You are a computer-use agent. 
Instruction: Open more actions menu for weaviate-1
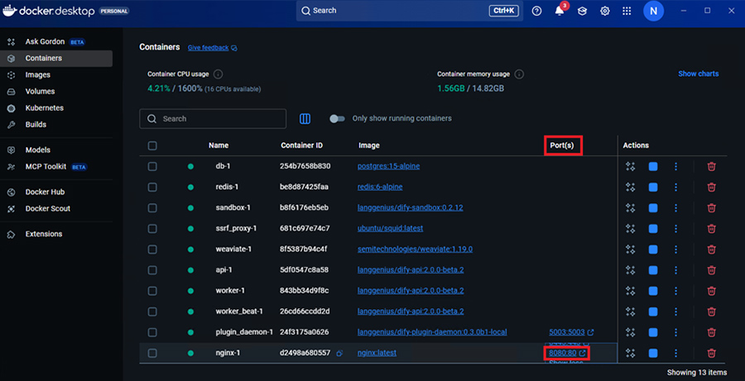click(675, 249)
